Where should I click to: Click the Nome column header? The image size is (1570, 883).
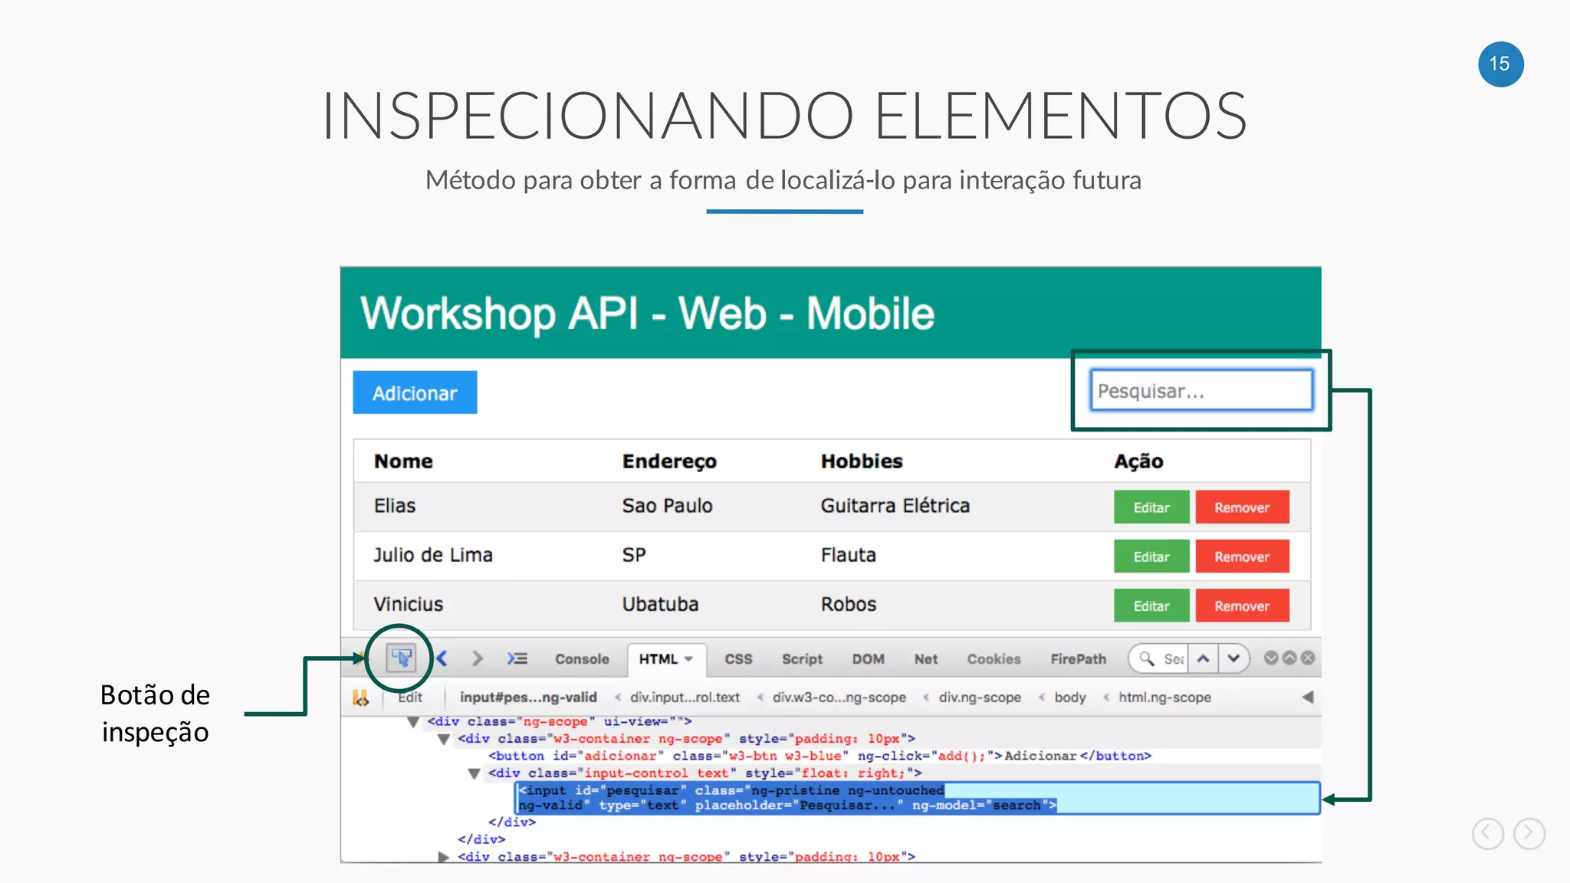(x=403, y=461)
